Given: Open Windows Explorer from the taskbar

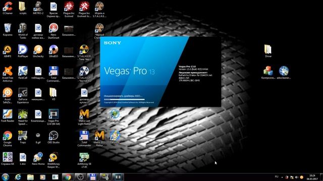Looking at the screenshot, I should [x=30, y=177].
